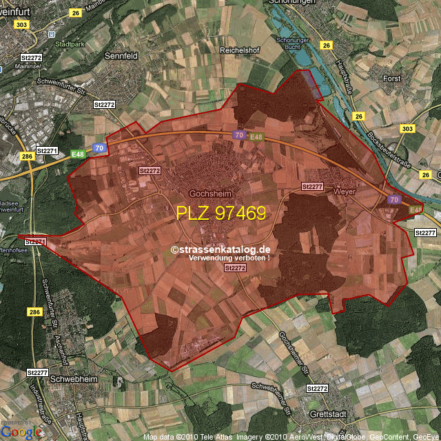The width and height of the screenshot is (441, 441).
Task: Select the St2277 road marker above Schwebheim
Action: click(x=37, y=372)
